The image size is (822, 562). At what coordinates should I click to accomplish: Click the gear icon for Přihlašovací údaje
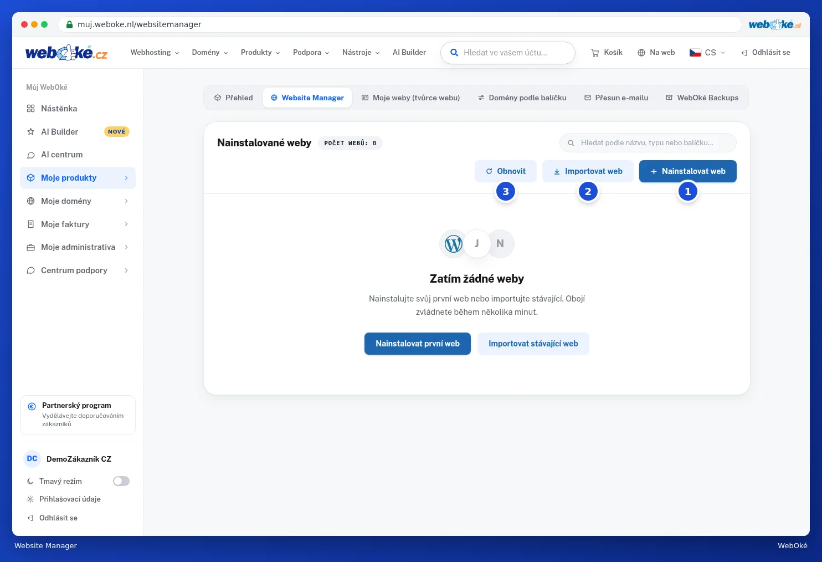click(30, 499)
